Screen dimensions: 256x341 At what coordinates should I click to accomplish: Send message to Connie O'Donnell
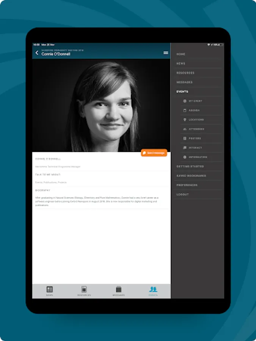coord(154,153)
